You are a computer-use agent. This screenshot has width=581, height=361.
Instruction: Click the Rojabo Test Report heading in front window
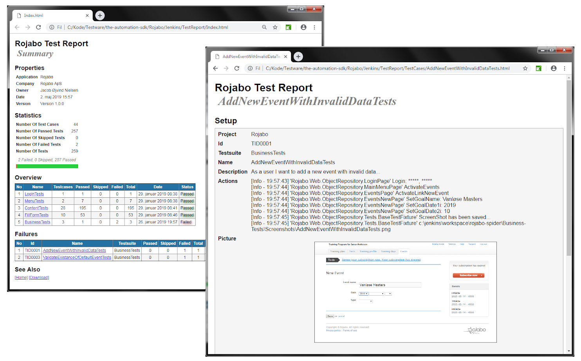pyautogui.click(x=264, y=88)
